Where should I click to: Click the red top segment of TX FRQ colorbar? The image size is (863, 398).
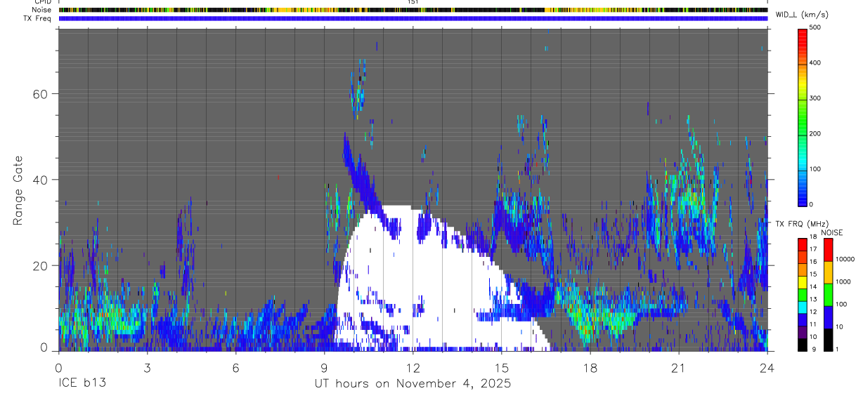click(x=803, y=245)
